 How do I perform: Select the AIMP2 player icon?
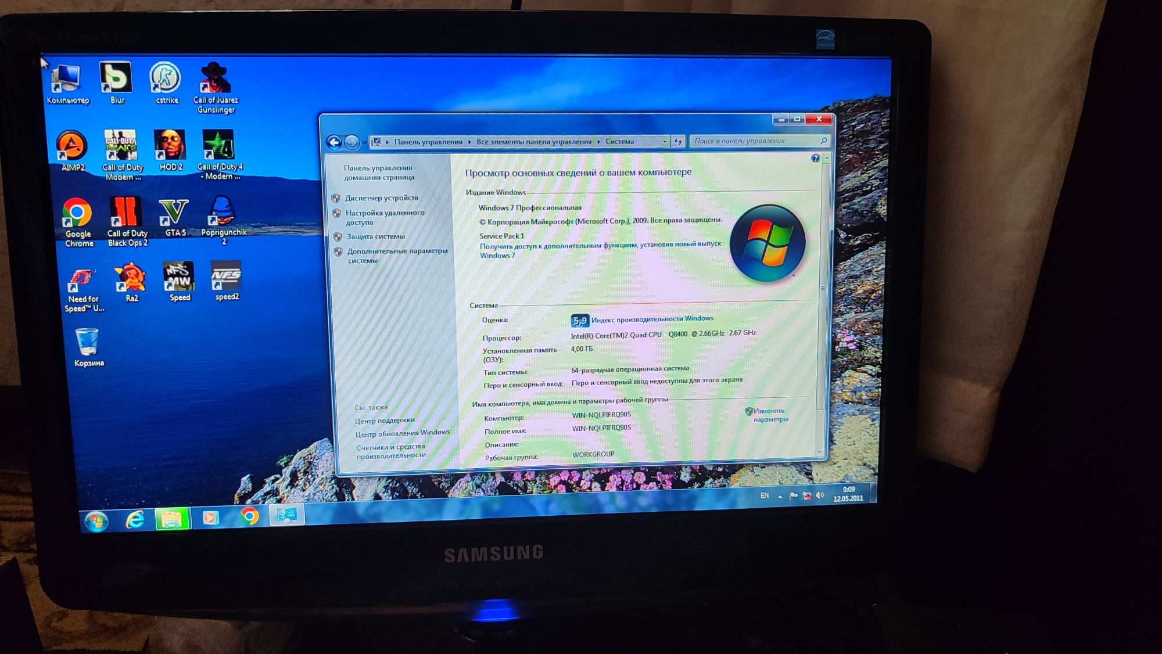[x=73, y=150]
